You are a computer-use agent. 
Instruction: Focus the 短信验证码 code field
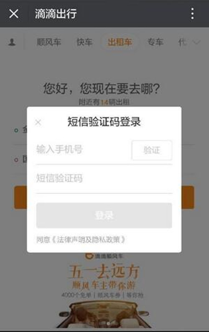(104, 178)
